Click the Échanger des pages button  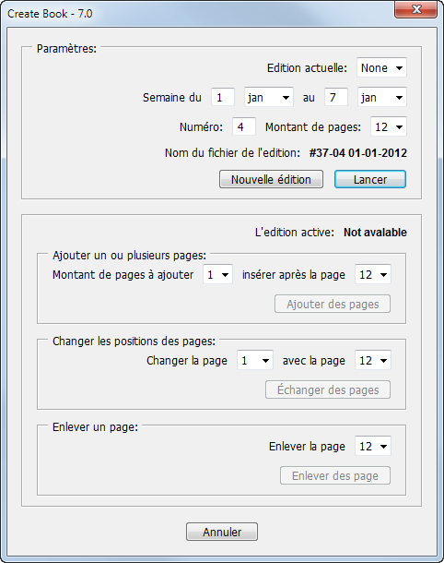point(328,389)
